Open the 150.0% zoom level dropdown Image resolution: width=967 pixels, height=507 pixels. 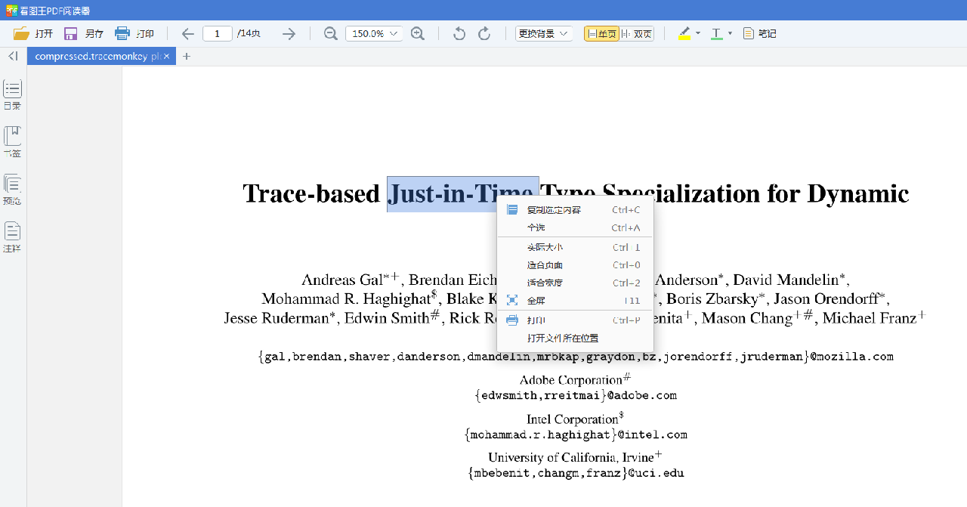(x=373, y=34)
